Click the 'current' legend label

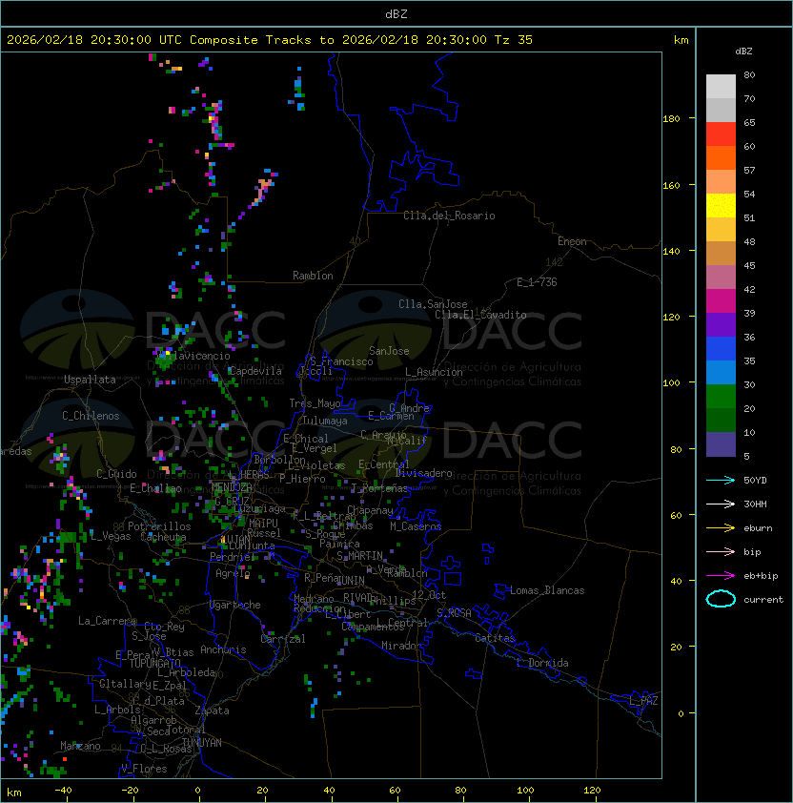[x=763, y=599]
